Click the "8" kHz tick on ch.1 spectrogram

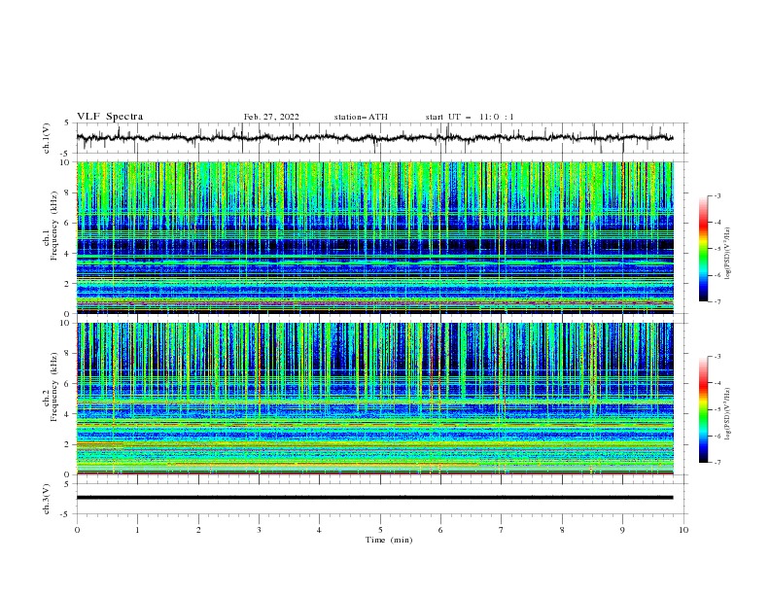coord(68,192)
